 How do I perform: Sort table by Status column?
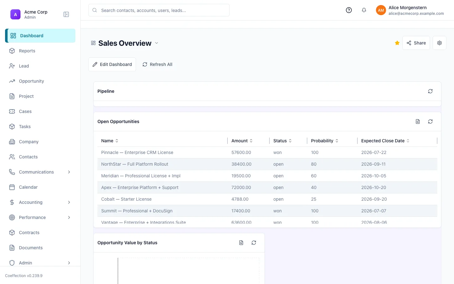tap(282, 141)
